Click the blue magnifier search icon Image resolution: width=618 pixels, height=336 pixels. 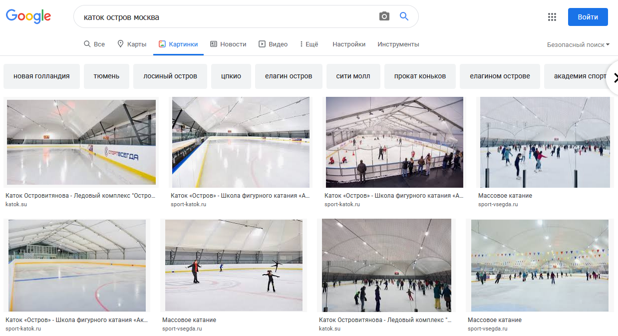[x=404, y=16]
